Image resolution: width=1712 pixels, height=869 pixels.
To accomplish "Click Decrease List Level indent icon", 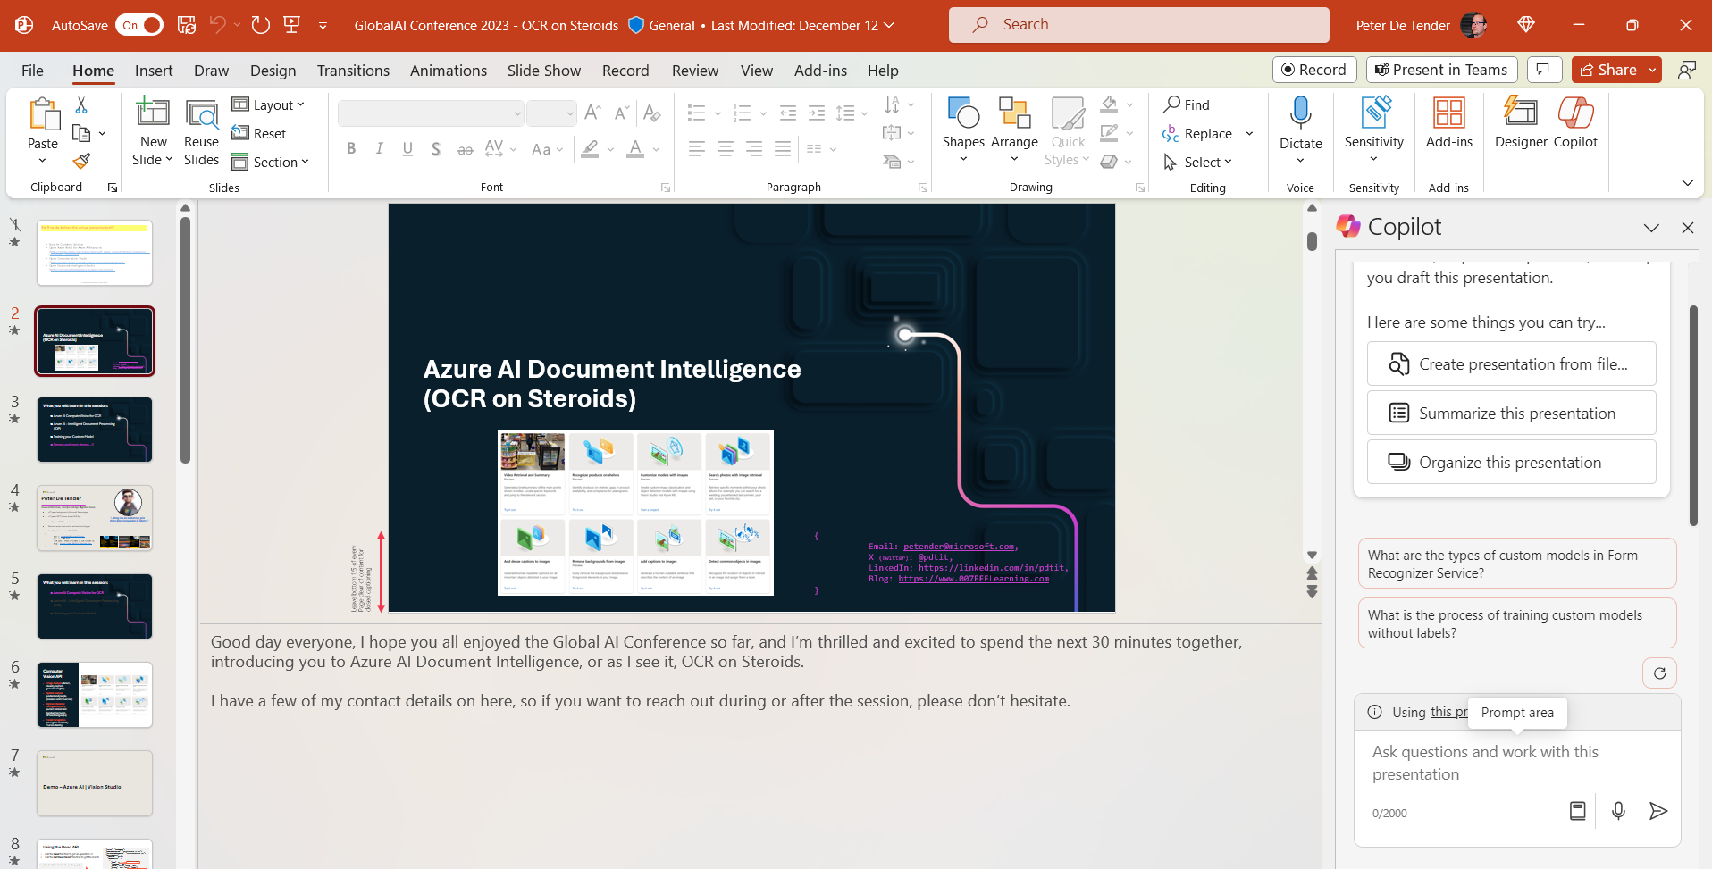I will pos(787,113).
